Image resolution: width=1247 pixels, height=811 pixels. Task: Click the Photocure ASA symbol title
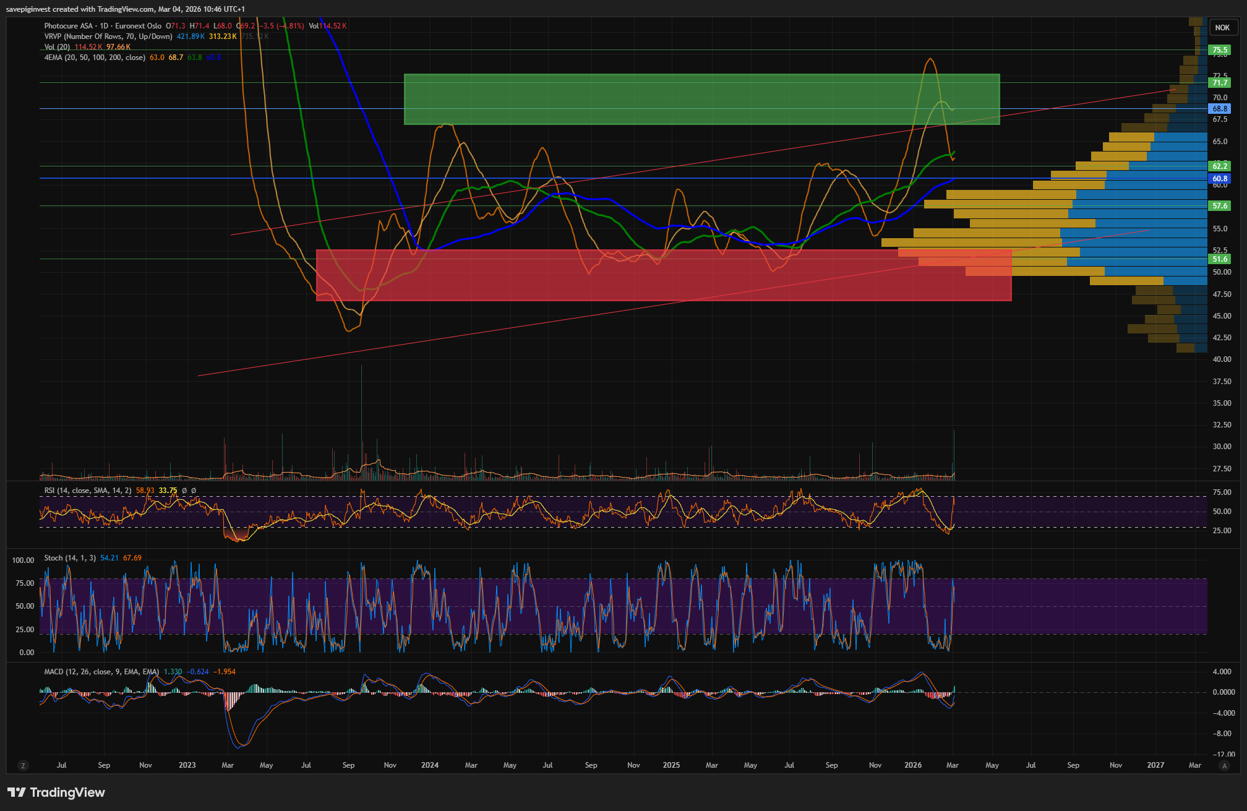(68, 26)
